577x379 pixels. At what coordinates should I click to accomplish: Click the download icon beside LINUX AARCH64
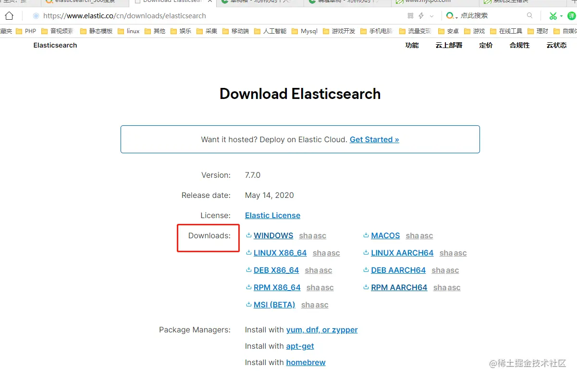pos(366,253)
